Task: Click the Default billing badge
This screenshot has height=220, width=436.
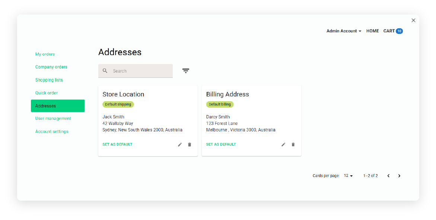Action: pos(220,104)
